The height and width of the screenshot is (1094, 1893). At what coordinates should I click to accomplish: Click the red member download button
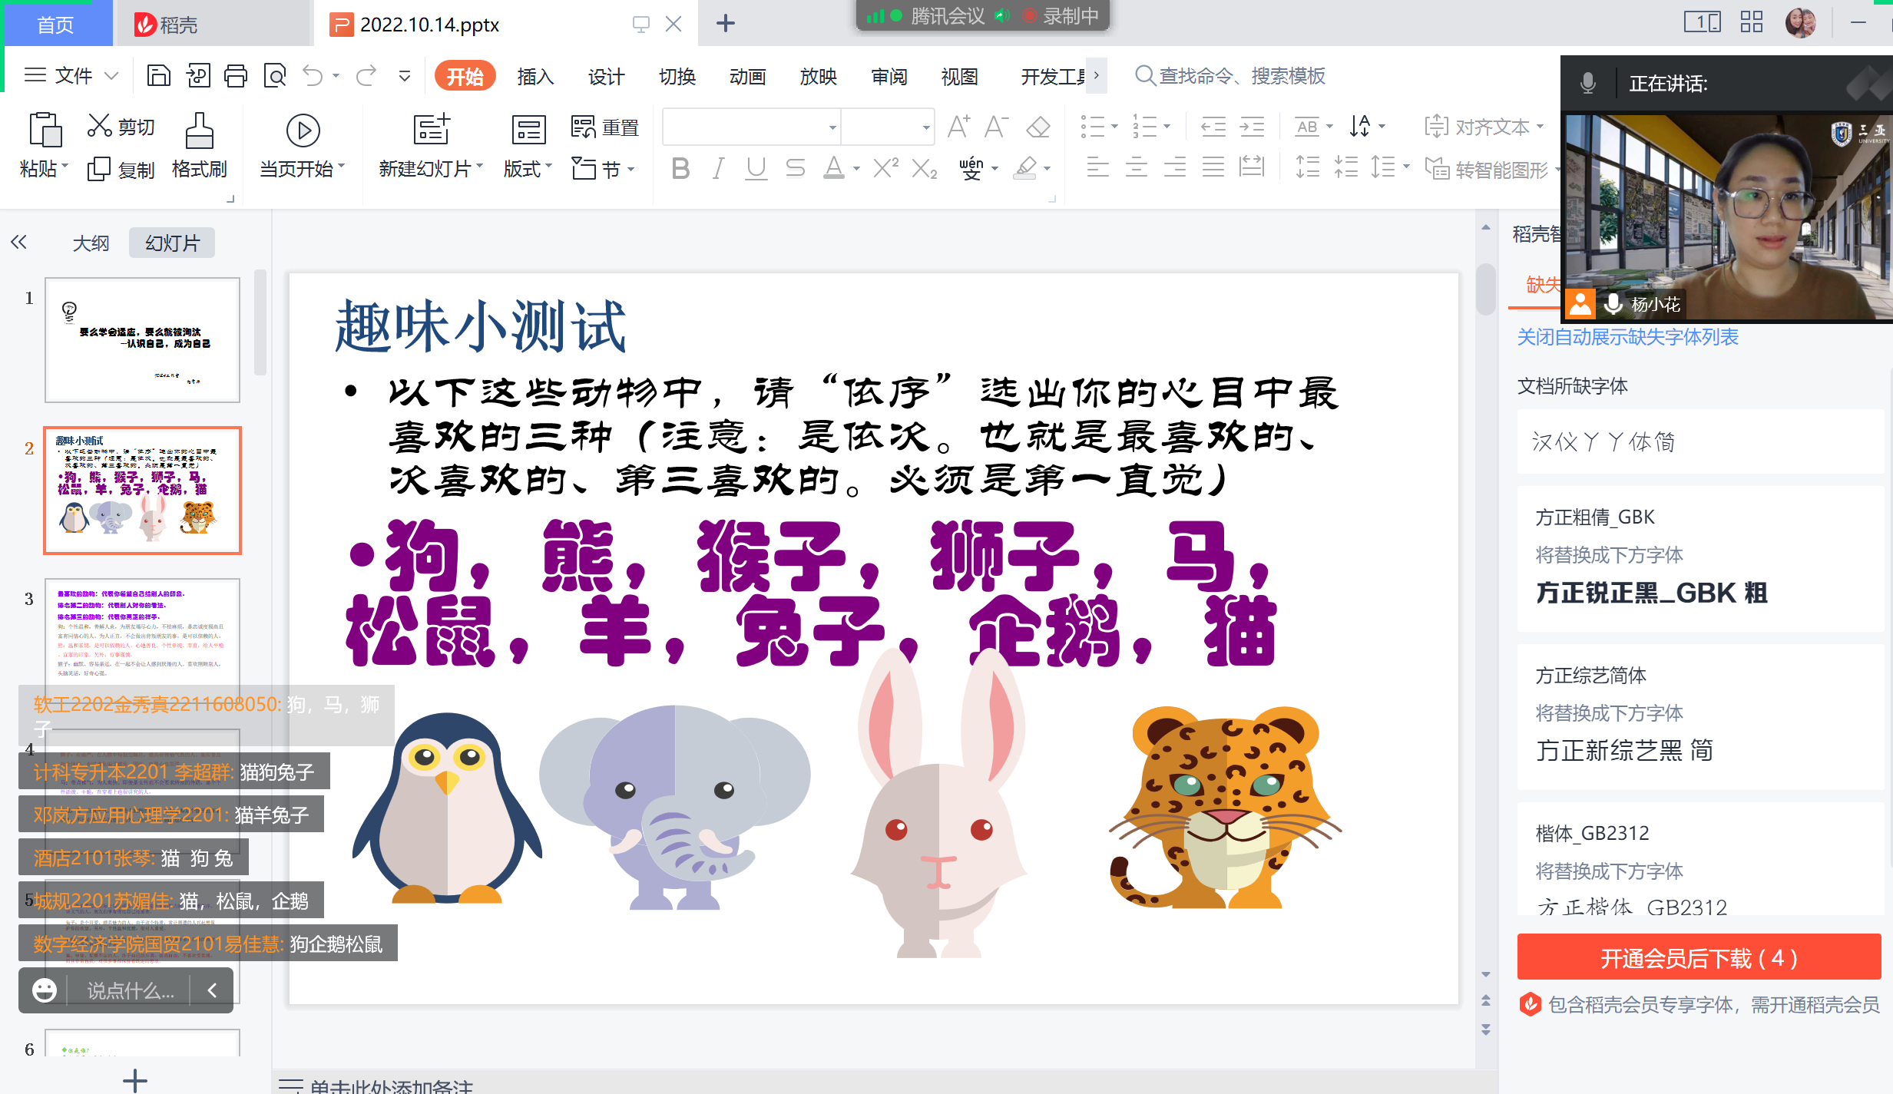point(1699,957)
